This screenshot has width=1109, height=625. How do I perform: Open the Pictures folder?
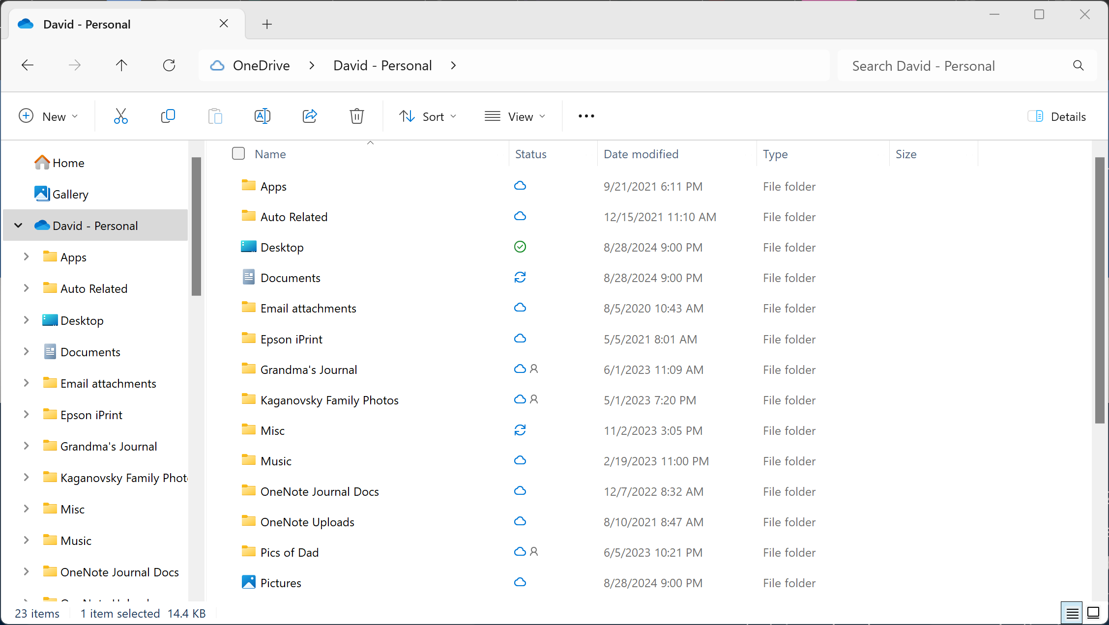[x=280, y=582]
